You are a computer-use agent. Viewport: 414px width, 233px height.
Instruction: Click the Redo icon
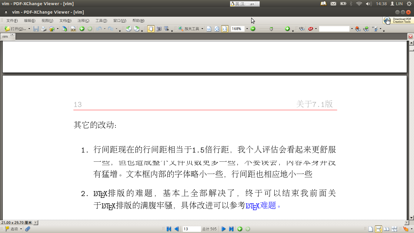coord(111,29)
